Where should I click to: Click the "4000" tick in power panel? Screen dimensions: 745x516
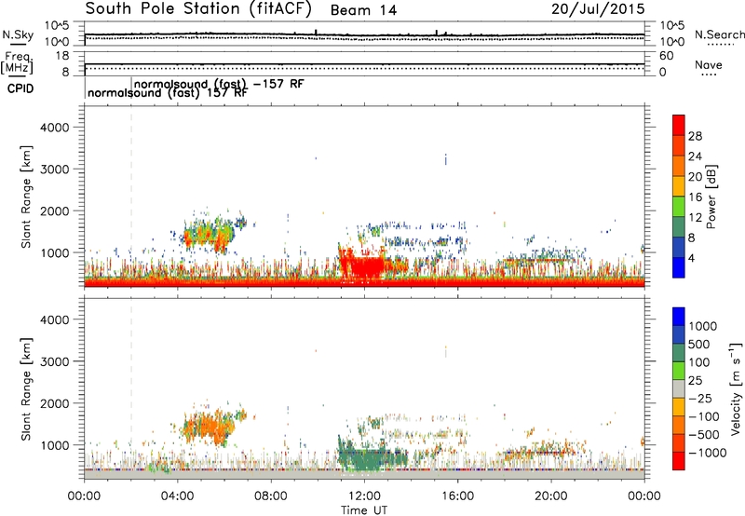[x=54, y=128]
